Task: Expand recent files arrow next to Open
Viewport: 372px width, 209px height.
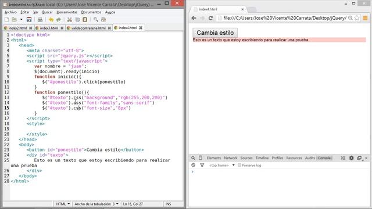Action: [21, 20]
